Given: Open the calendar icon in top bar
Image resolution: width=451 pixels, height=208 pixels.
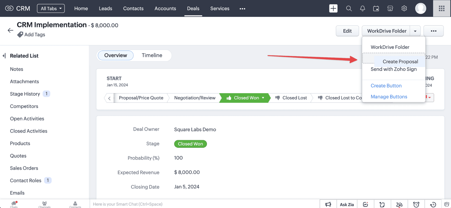Looking at the screenshot, I should 376,8.
